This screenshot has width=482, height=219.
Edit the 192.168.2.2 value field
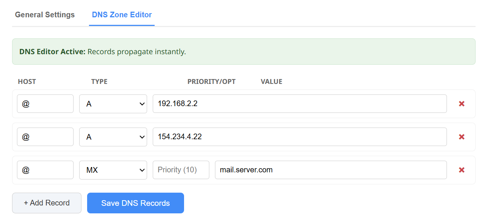click(299, 104)
